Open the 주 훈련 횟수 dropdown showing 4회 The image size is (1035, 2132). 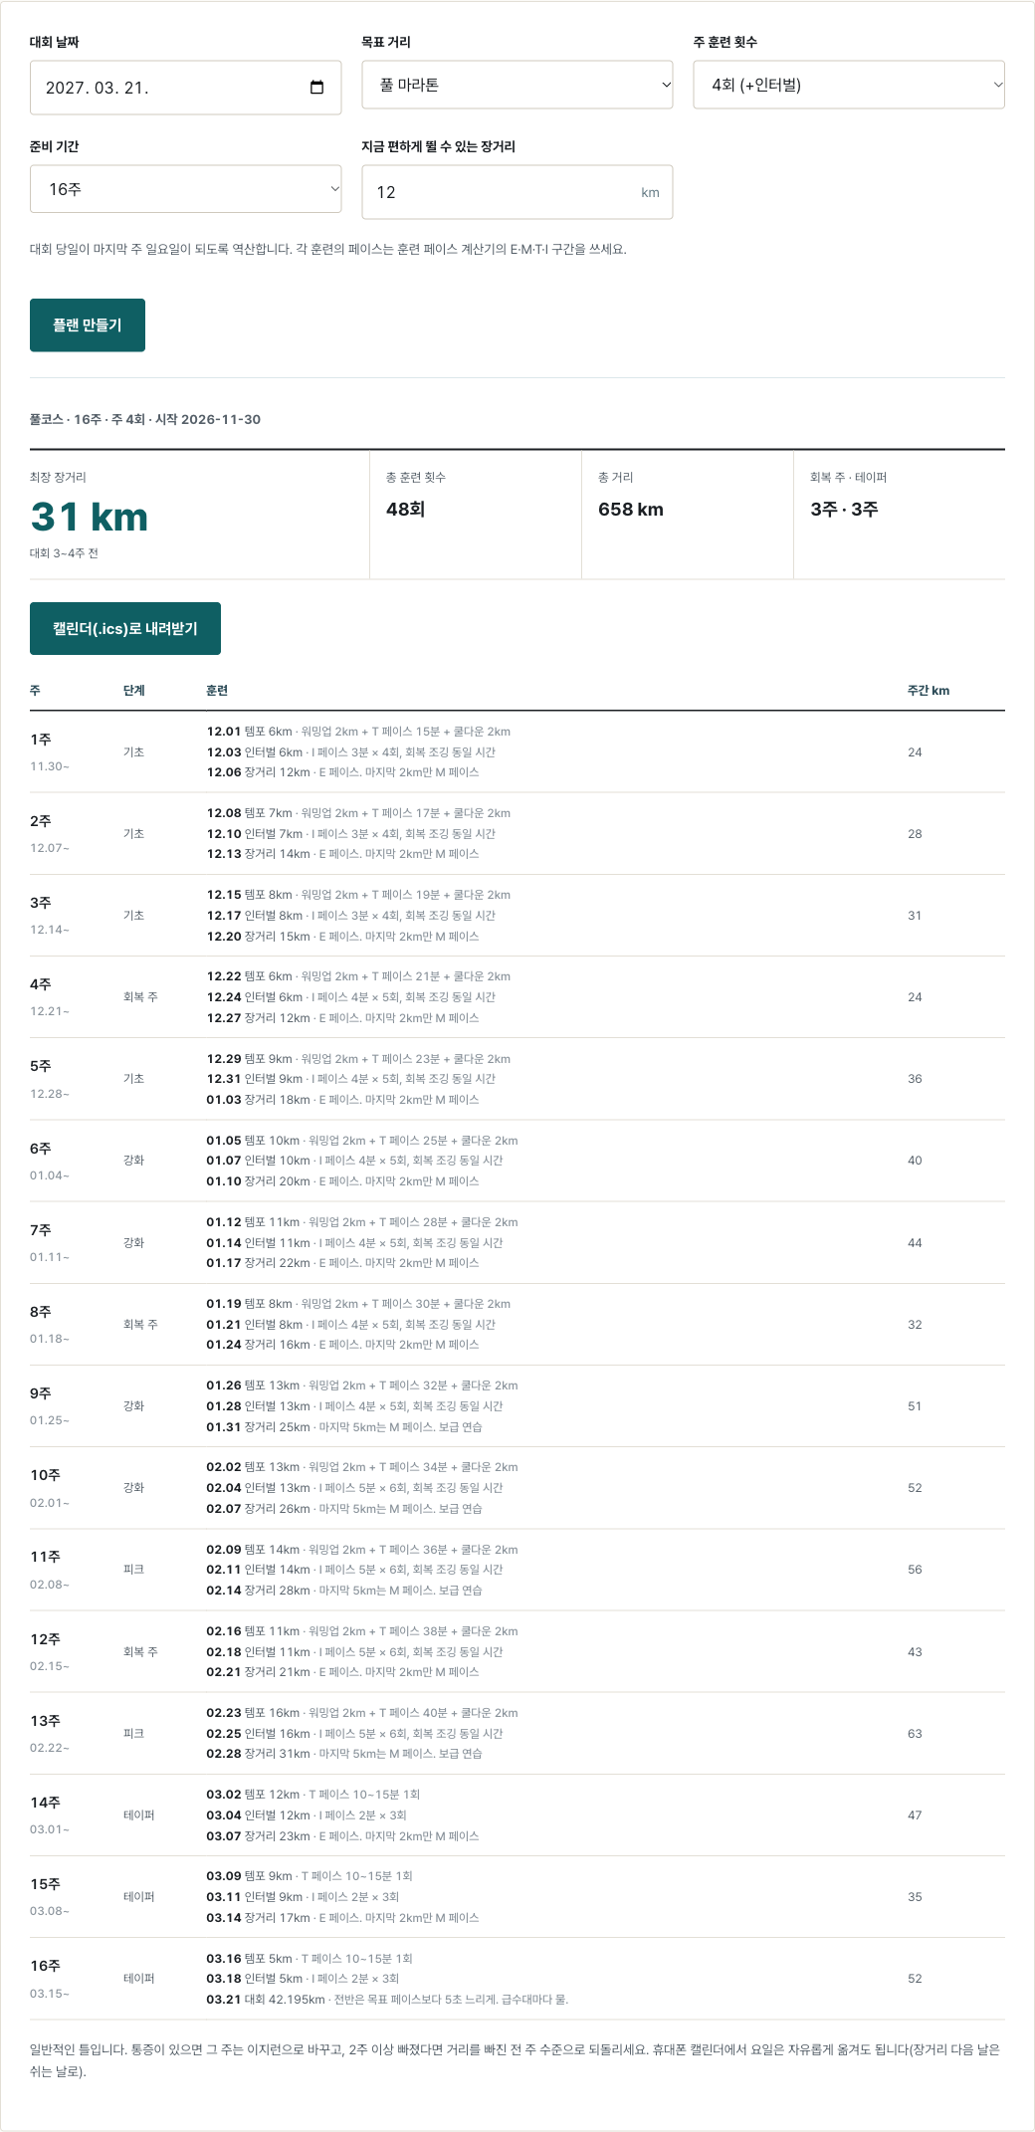click(849, 85)
